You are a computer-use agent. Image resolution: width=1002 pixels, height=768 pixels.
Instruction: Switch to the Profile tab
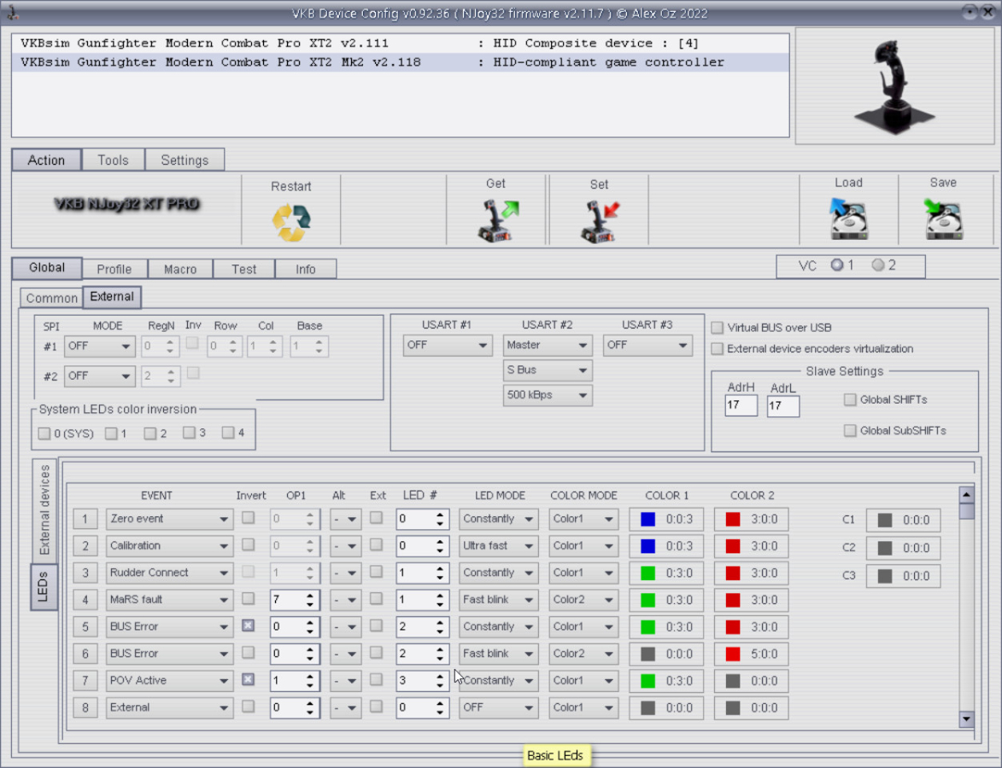(x=114, y=269)
